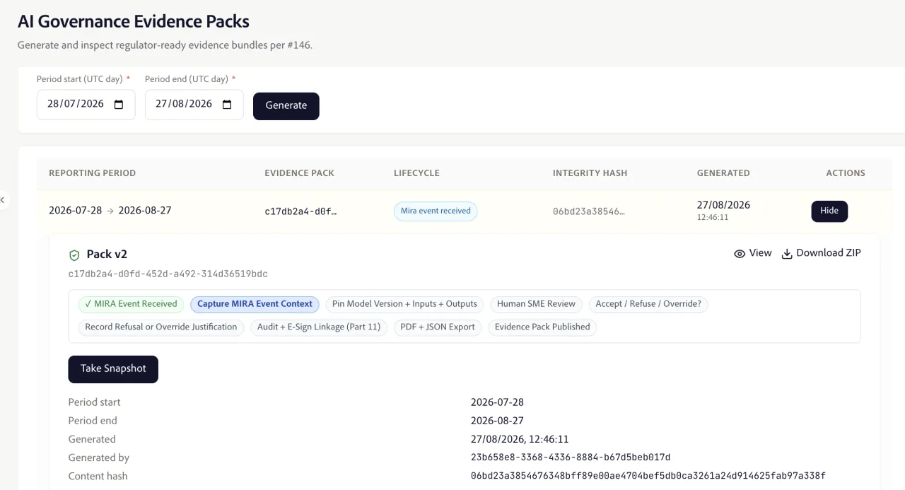Select the Evidence Pack Published step
Image resolution: width=905 pixels, height=490 pixels.
pos(542,327)
